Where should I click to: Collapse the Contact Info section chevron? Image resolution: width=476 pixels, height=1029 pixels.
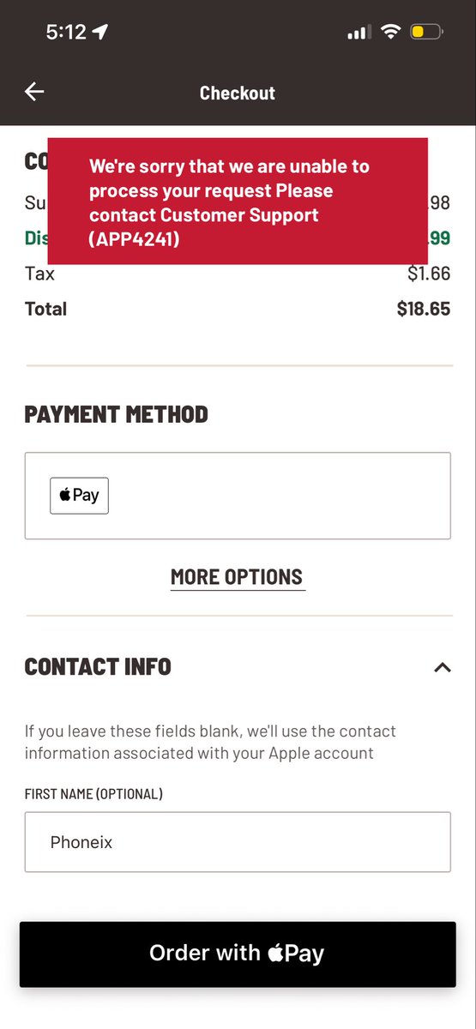[x=443, y=667]
